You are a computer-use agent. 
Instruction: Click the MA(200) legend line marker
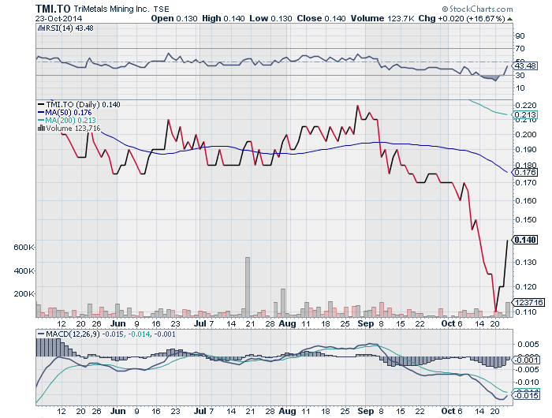[41, 120]
